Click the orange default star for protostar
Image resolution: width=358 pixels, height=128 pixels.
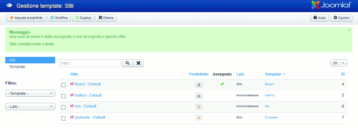tap(199, 118)
